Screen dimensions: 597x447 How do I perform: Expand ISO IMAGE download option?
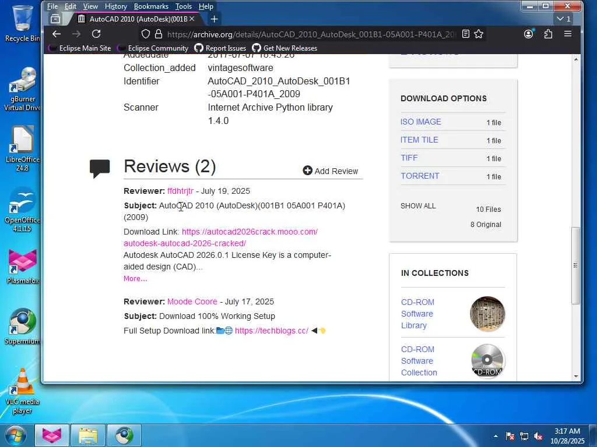421,122
